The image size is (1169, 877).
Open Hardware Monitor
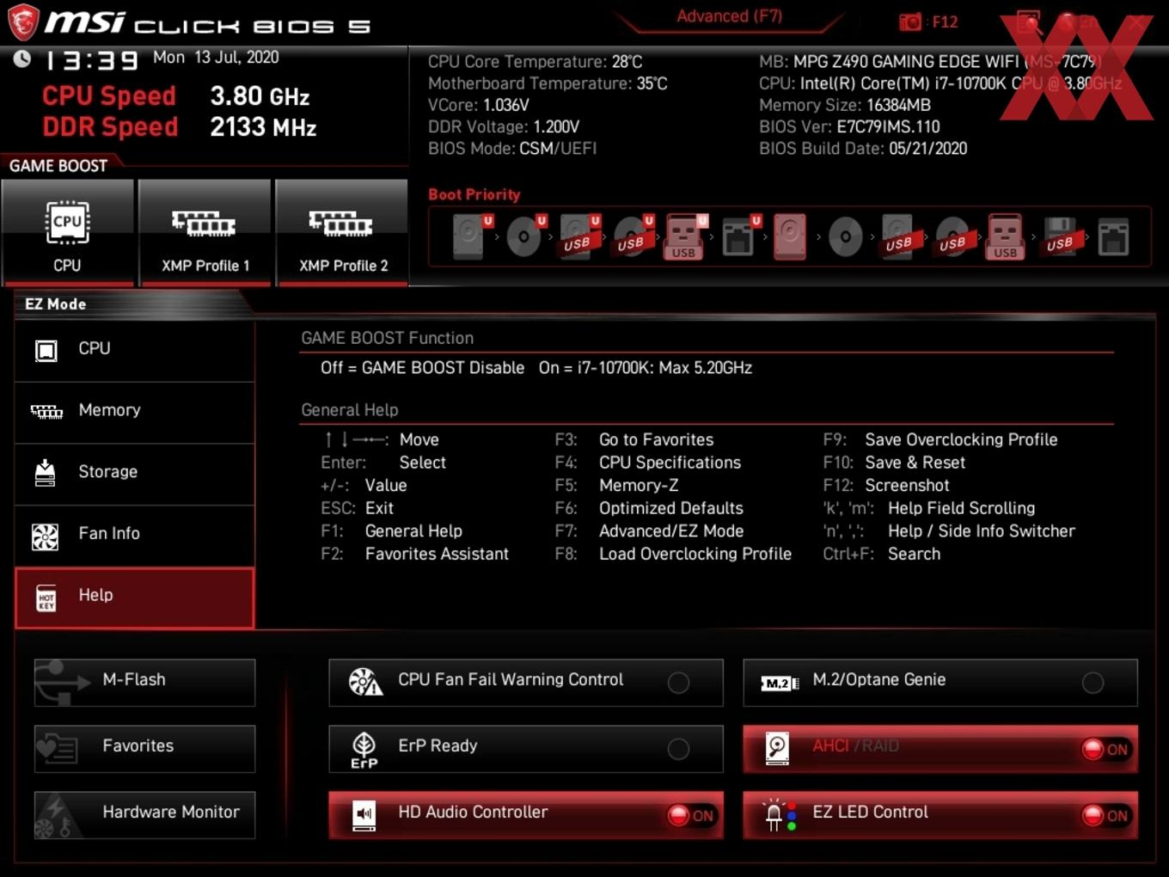(144, 815)
